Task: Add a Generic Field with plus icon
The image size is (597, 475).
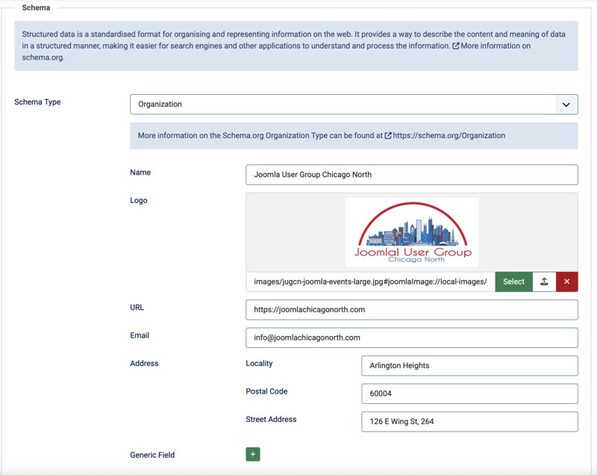Action: click(252, 454)
